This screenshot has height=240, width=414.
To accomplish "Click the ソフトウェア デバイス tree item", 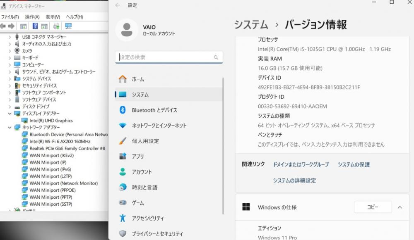I will [39, 100].
